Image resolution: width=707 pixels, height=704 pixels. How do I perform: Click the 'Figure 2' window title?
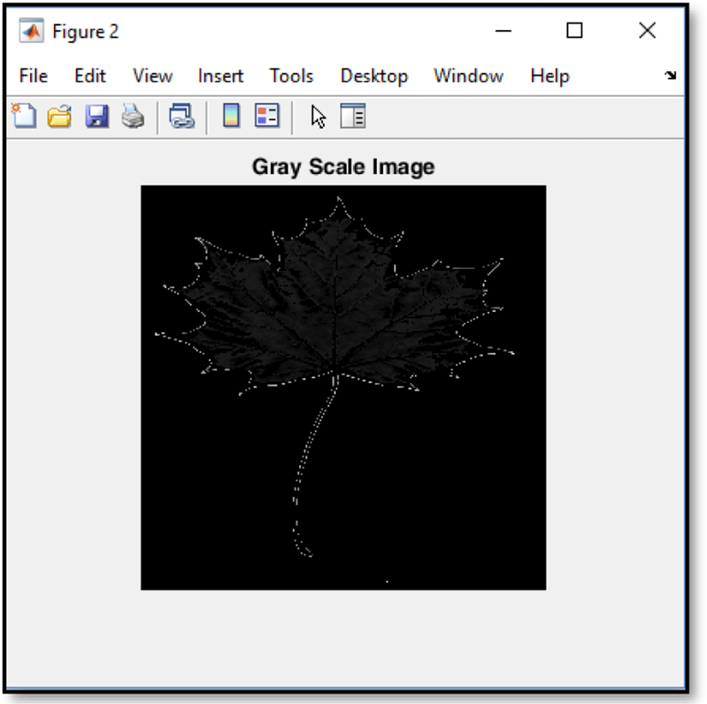point(85,32)
